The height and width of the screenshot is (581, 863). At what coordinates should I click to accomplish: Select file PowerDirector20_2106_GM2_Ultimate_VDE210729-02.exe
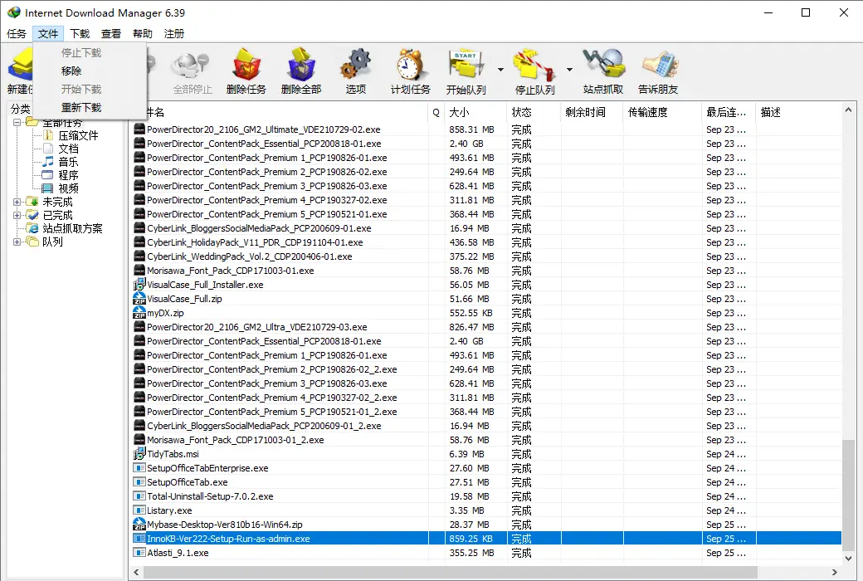(x=264, y=129)
